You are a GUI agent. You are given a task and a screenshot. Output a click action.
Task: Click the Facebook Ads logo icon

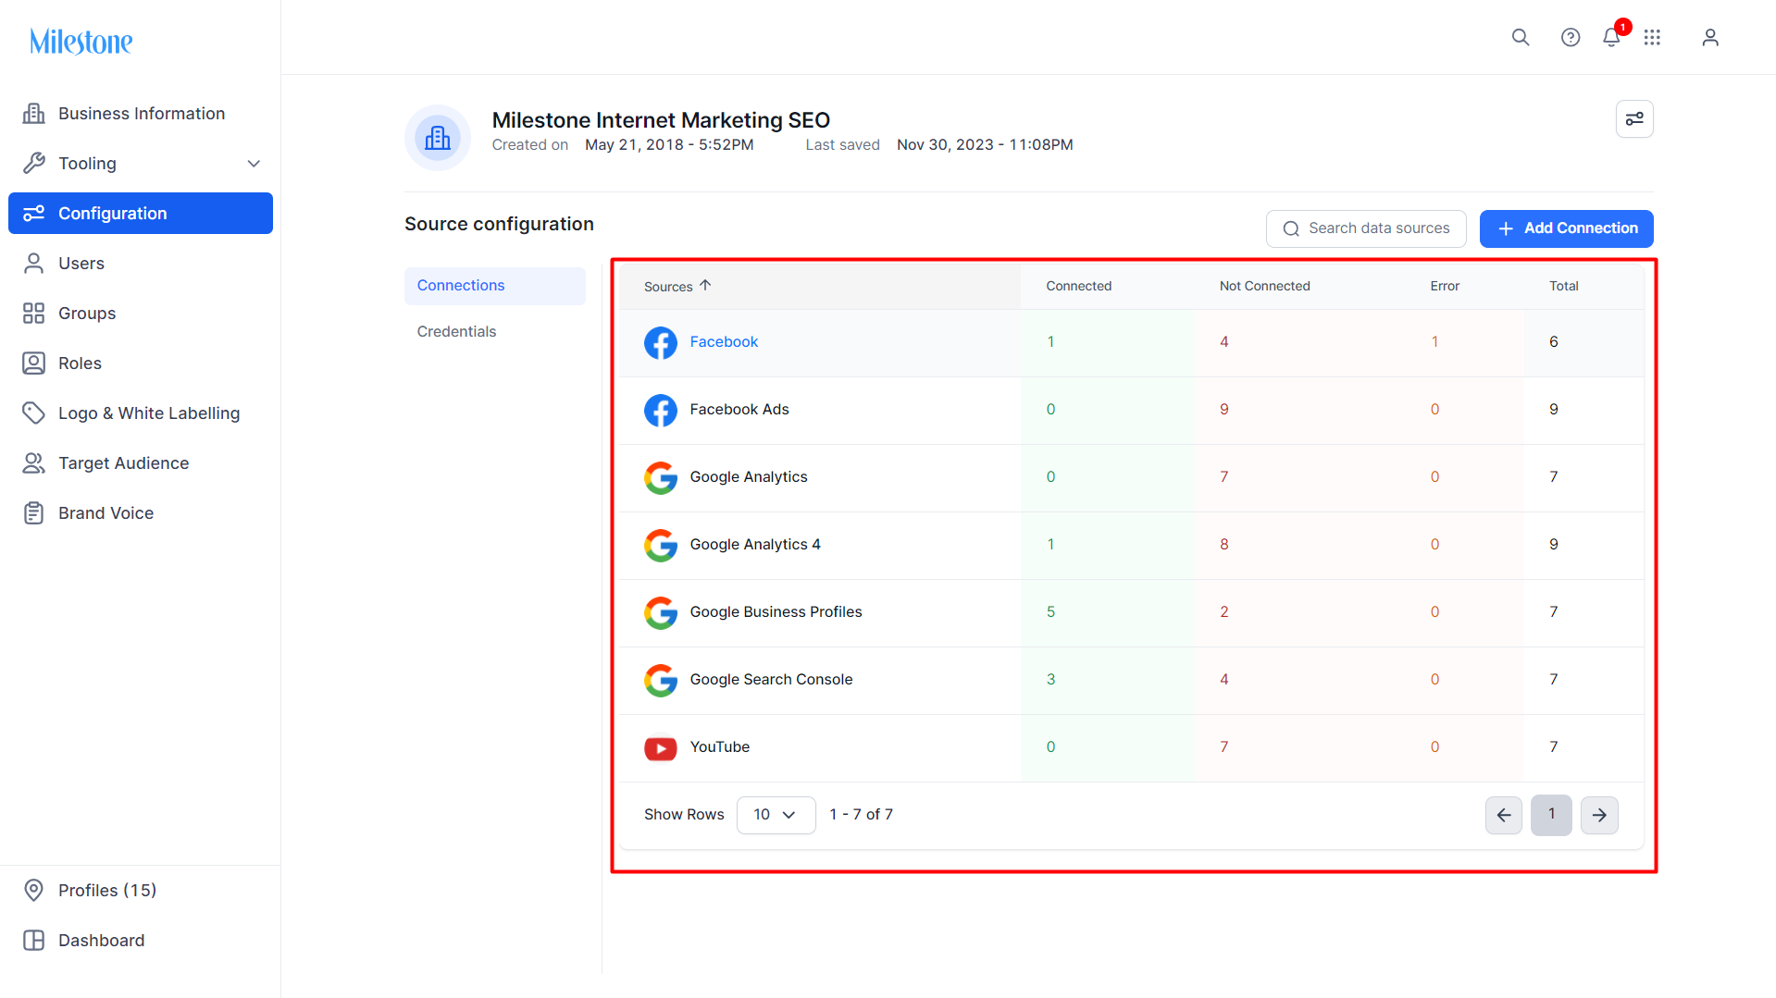tap(661, 411)
